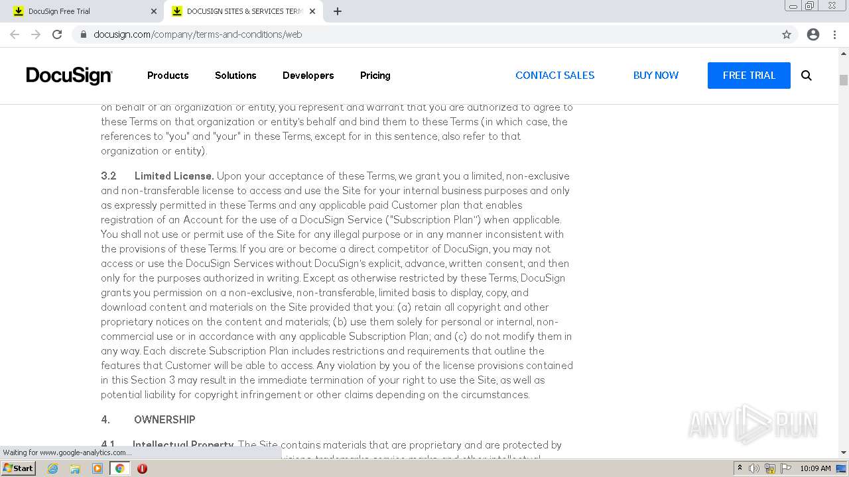Click the '3.2 Limited License.' heading text
The height and width of the screenshot is (477, 849).
point(157,176)
